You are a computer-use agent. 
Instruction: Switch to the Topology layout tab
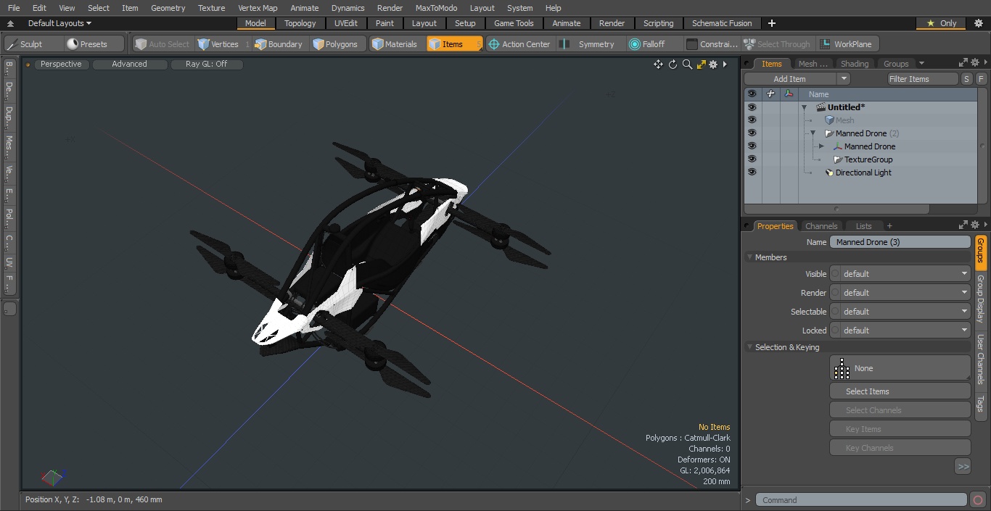click(300, 23)
